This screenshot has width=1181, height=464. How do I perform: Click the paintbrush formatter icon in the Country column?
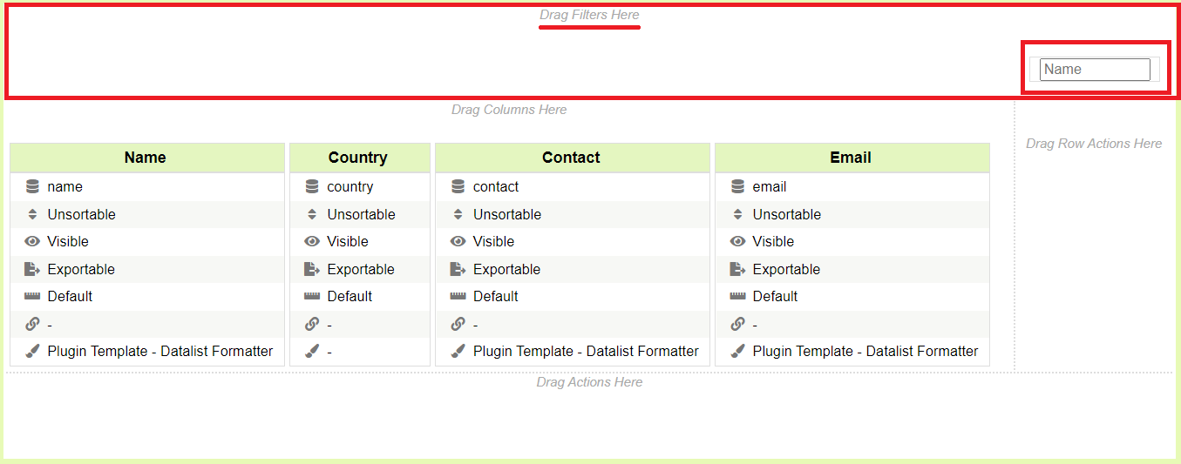coord(312,351)
